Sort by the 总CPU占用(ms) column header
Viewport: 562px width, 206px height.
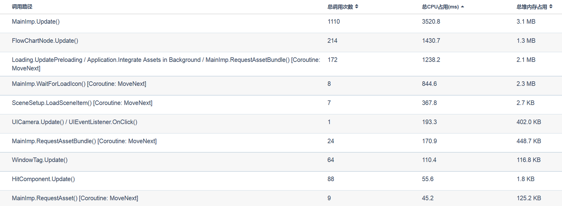click(440, 7)
